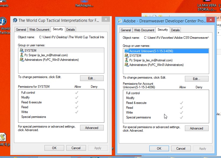Click Edit... button in World Cup dialog

click(92, 78)
